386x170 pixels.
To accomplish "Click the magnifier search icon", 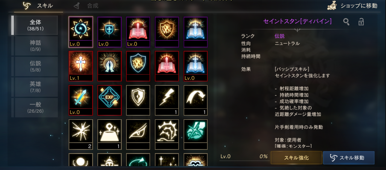I will coord(346,22).
